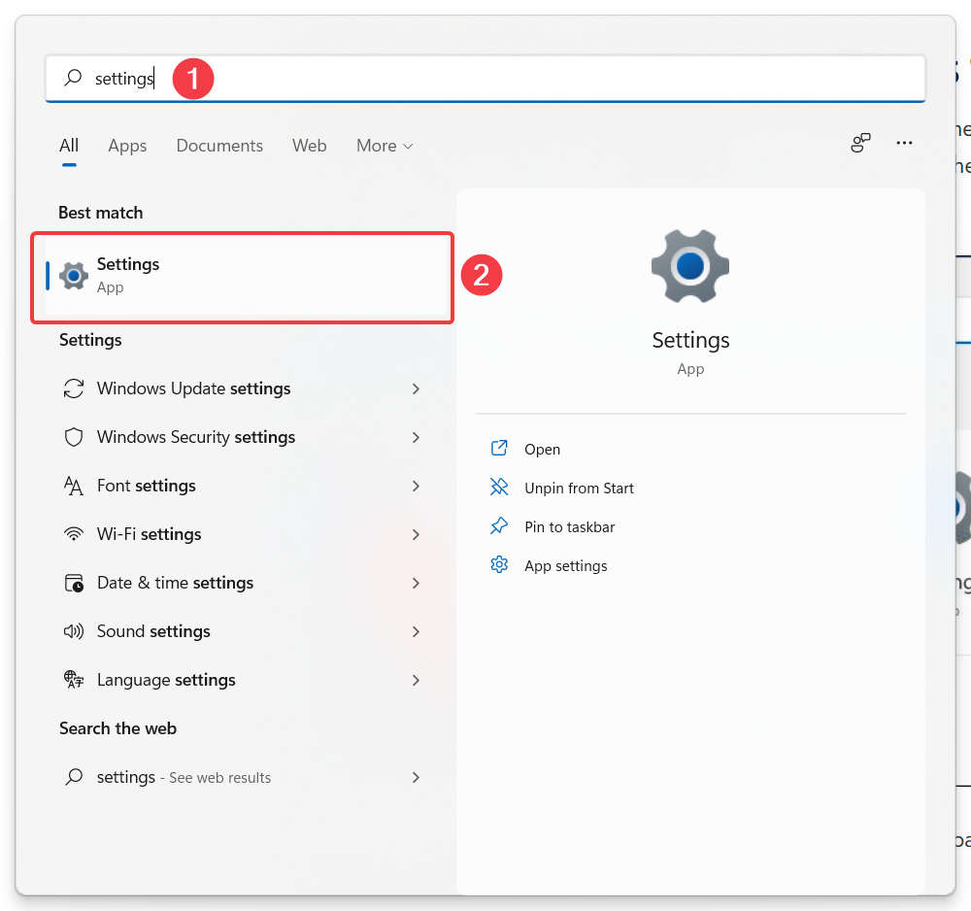
Task: Expand Sound settings chevron
Action: pyautogui.click(x=417, y=631)
